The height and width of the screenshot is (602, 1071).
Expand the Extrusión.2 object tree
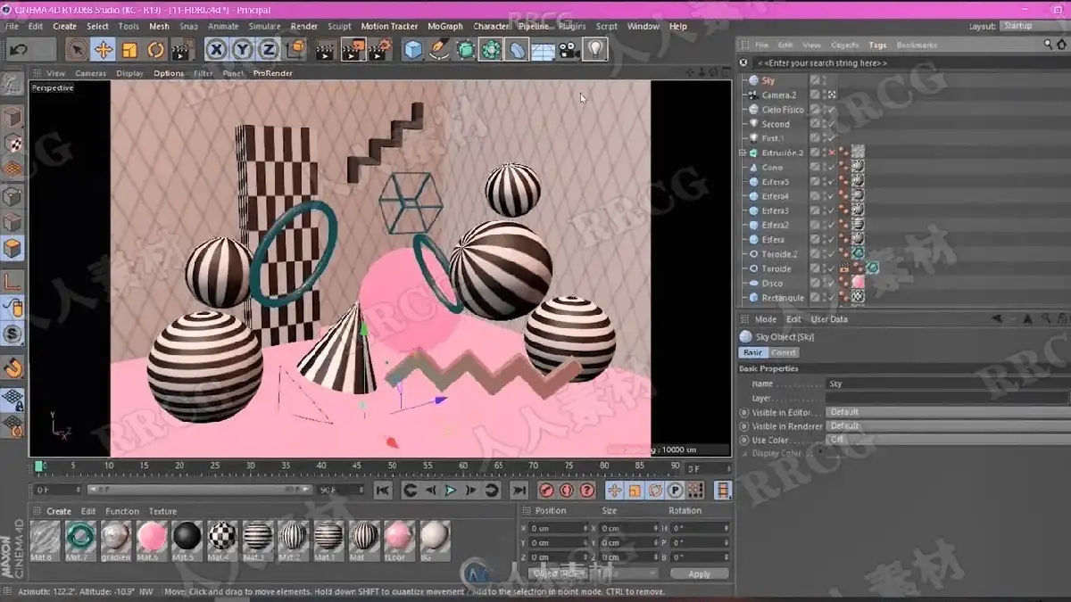(x=743, y=153)
